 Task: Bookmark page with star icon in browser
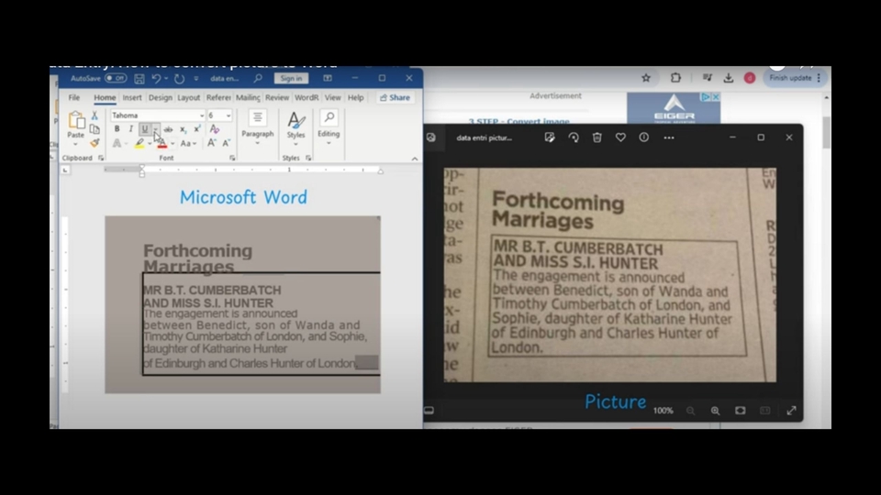point(646,78)
